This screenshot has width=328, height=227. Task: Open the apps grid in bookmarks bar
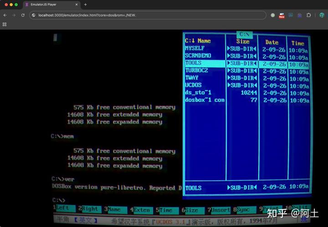(x=5, y=24)
